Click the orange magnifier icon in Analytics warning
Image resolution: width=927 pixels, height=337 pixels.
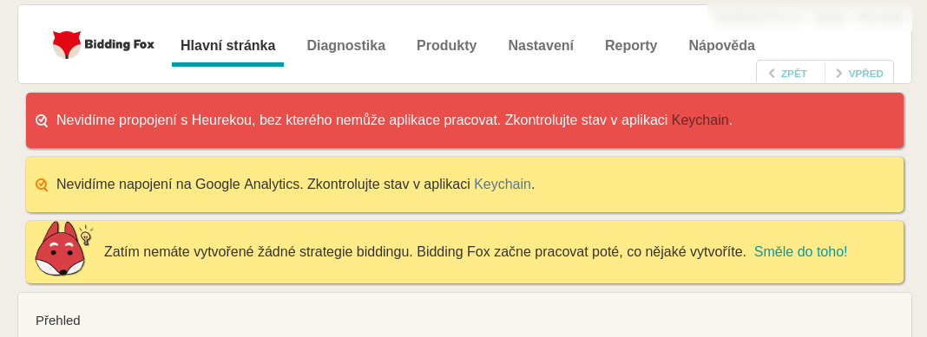[42, 185]
